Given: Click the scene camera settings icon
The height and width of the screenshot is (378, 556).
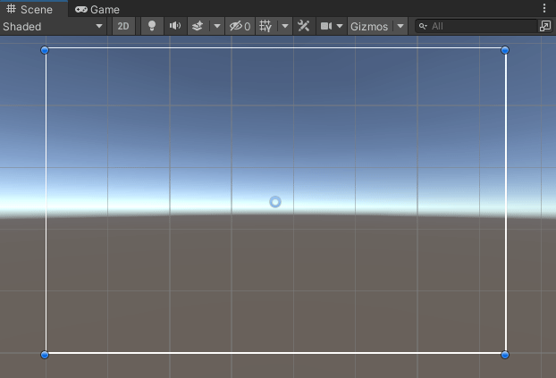Looking at the screenshot, I should [326, 27].
